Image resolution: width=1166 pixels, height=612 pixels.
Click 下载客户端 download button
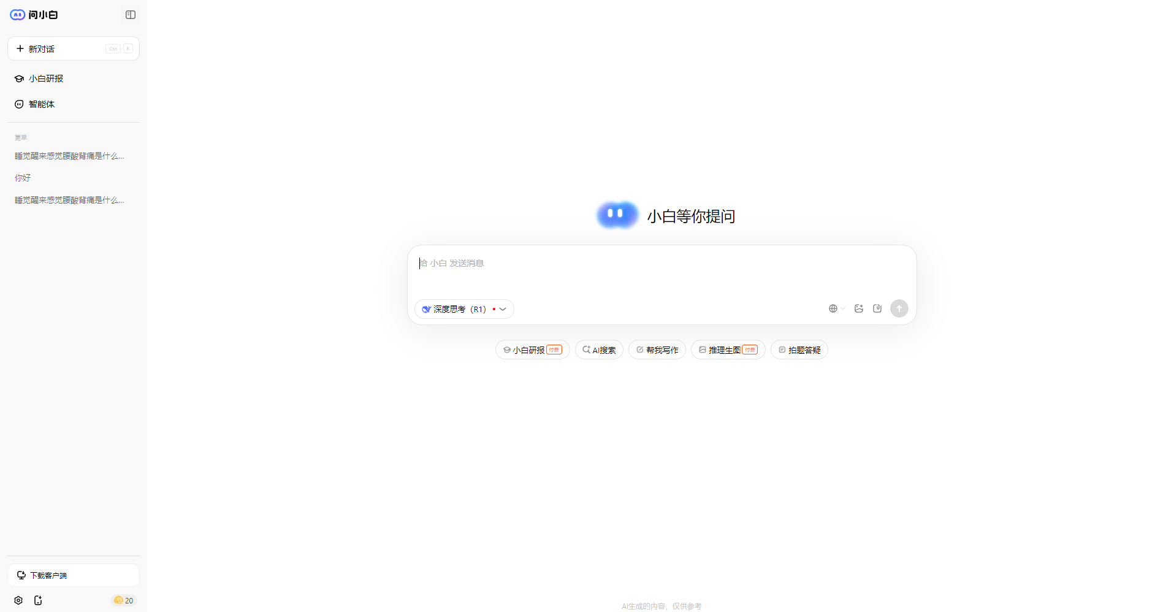(74, 575)
